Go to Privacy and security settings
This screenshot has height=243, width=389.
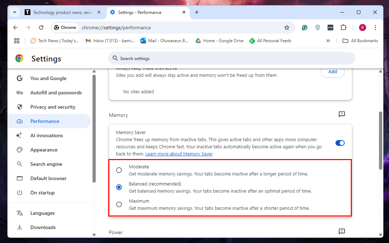tap(53, 107)
